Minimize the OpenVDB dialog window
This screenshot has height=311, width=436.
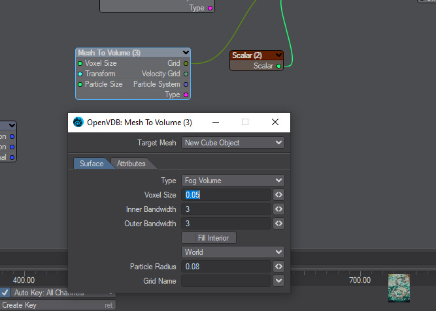point(216,122)
